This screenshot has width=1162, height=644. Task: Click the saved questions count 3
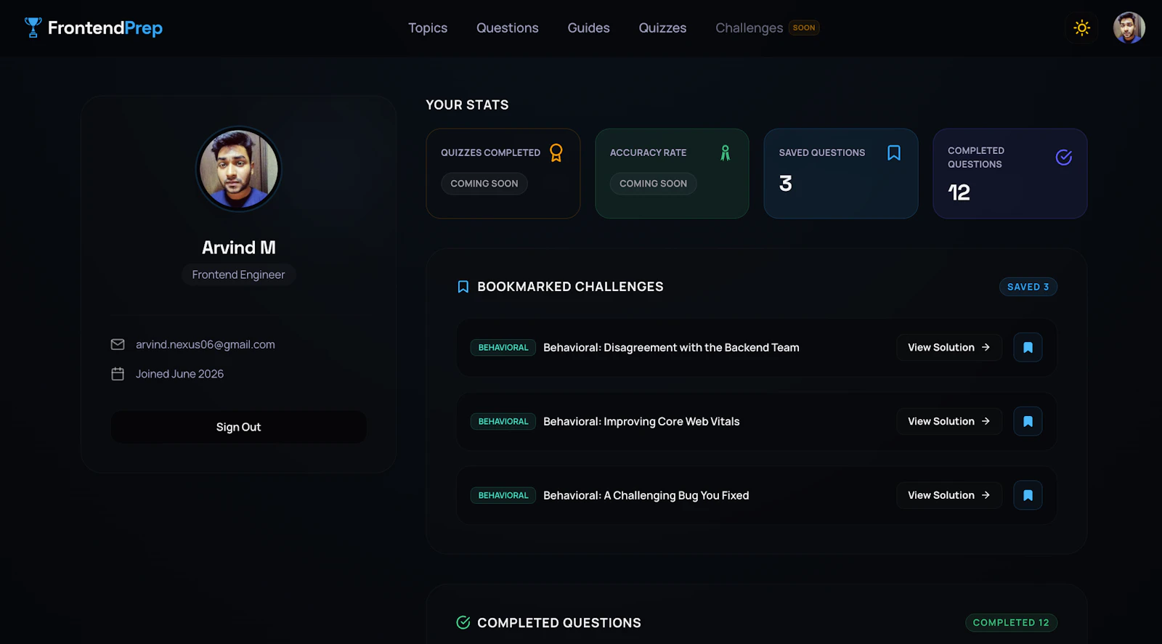pos(786,184)
